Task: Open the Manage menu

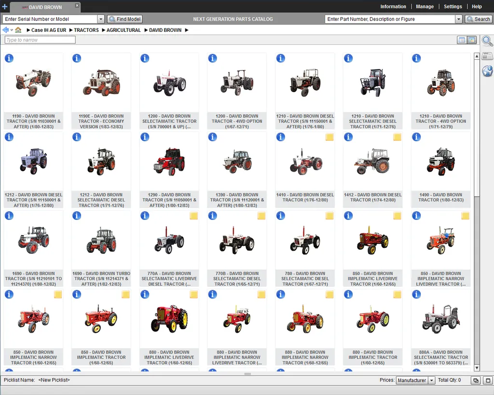Action: (425, 6)
